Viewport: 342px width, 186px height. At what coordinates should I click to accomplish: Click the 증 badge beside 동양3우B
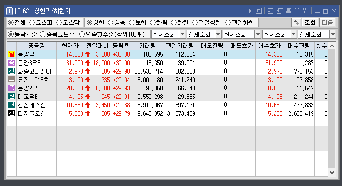coord(12,63)
